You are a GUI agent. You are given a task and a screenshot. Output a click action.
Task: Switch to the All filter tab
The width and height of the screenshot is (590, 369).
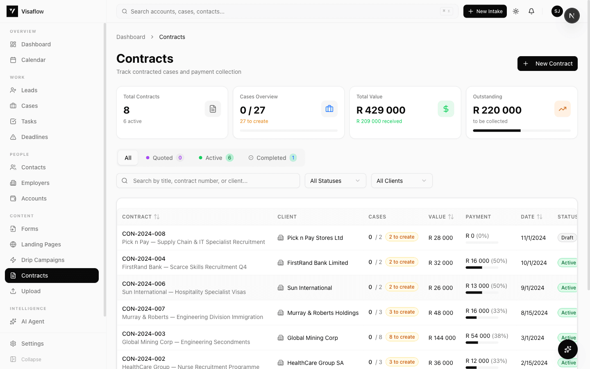pos(127,157)
